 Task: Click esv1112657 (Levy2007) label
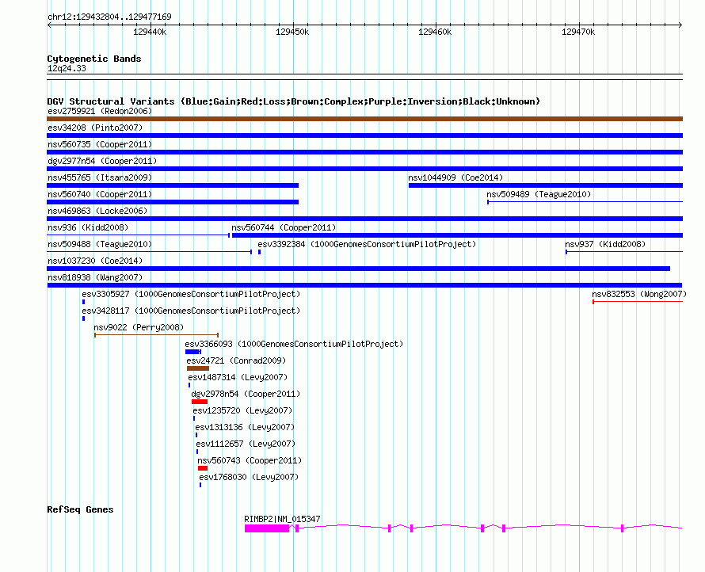point(246,444)
